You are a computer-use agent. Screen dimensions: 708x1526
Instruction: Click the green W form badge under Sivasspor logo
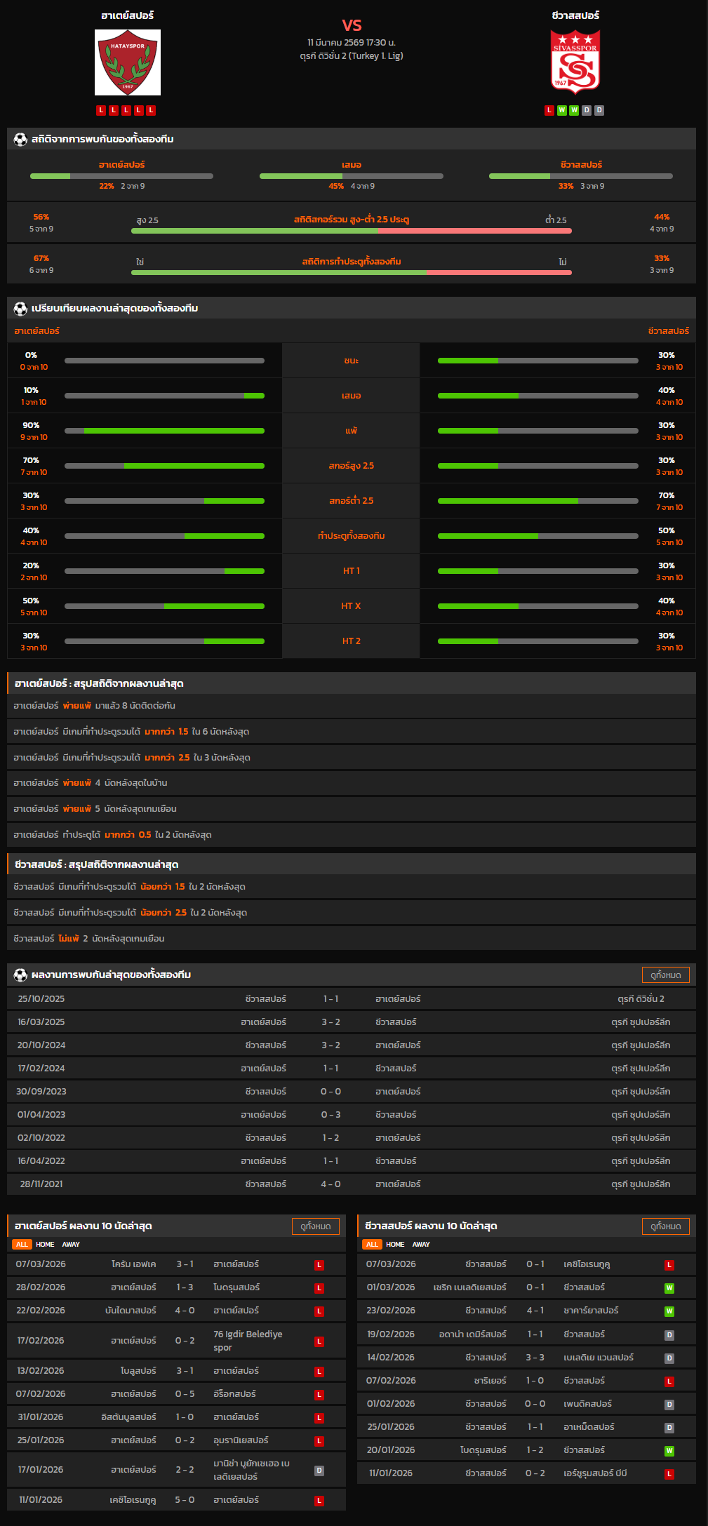point(562,110)
